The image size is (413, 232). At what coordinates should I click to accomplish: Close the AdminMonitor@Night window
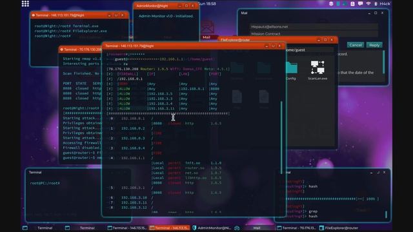[x=193, y=6]
